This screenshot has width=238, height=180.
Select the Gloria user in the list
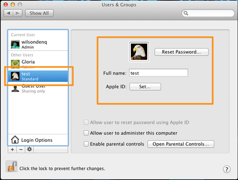coord(38,64)
